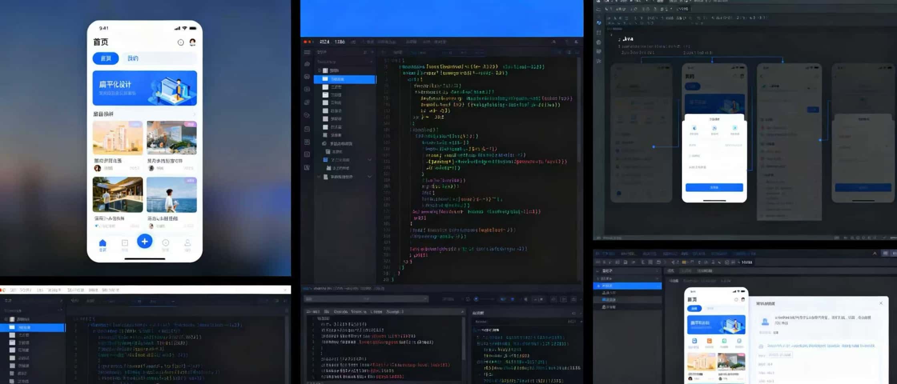Viewport: 897px width, 384px height.
Task: Tap the circular face icon in phone bottom bar
Action: pos(165,243)
